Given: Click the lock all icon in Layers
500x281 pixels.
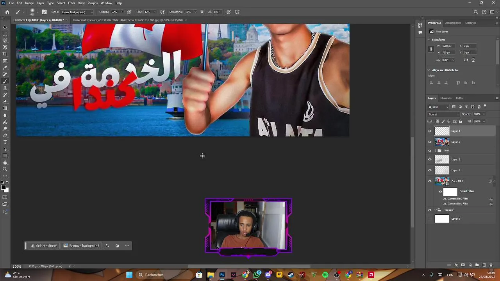Looking at the screenshot, I should click(x=460, y=121).
